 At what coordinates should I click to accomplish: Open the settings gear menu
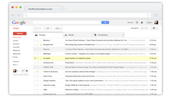(x=154, y=28)
